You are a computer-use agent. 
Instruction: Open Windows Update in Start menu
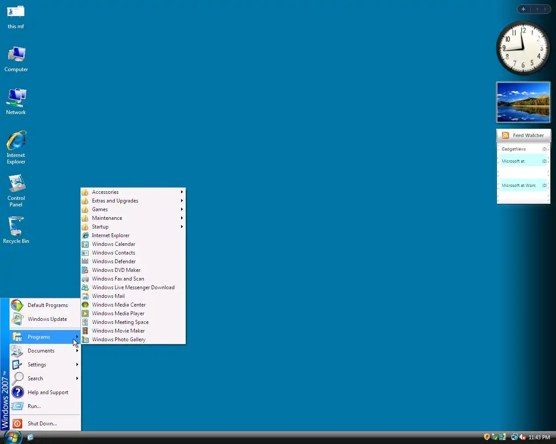[45, 319]
